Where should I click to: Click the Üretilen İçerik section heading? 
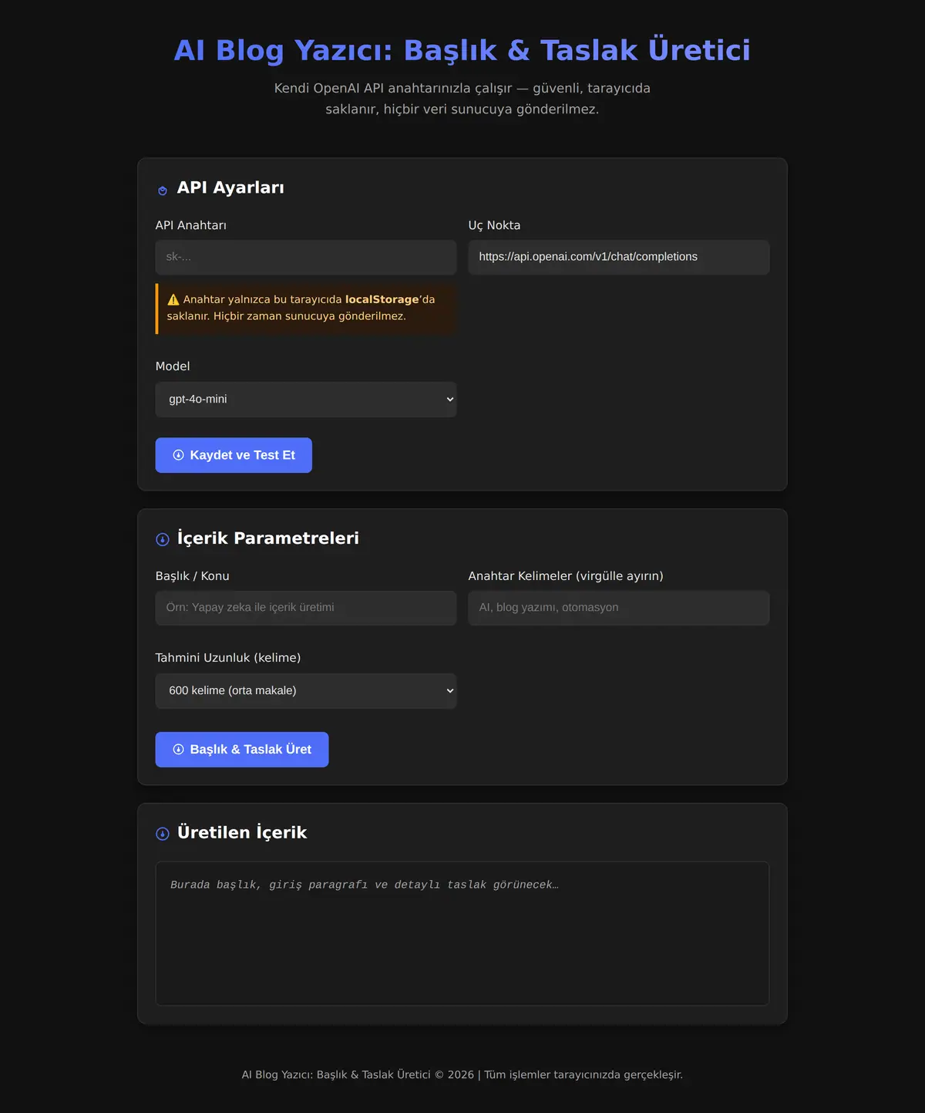click(x=242, y=833)
